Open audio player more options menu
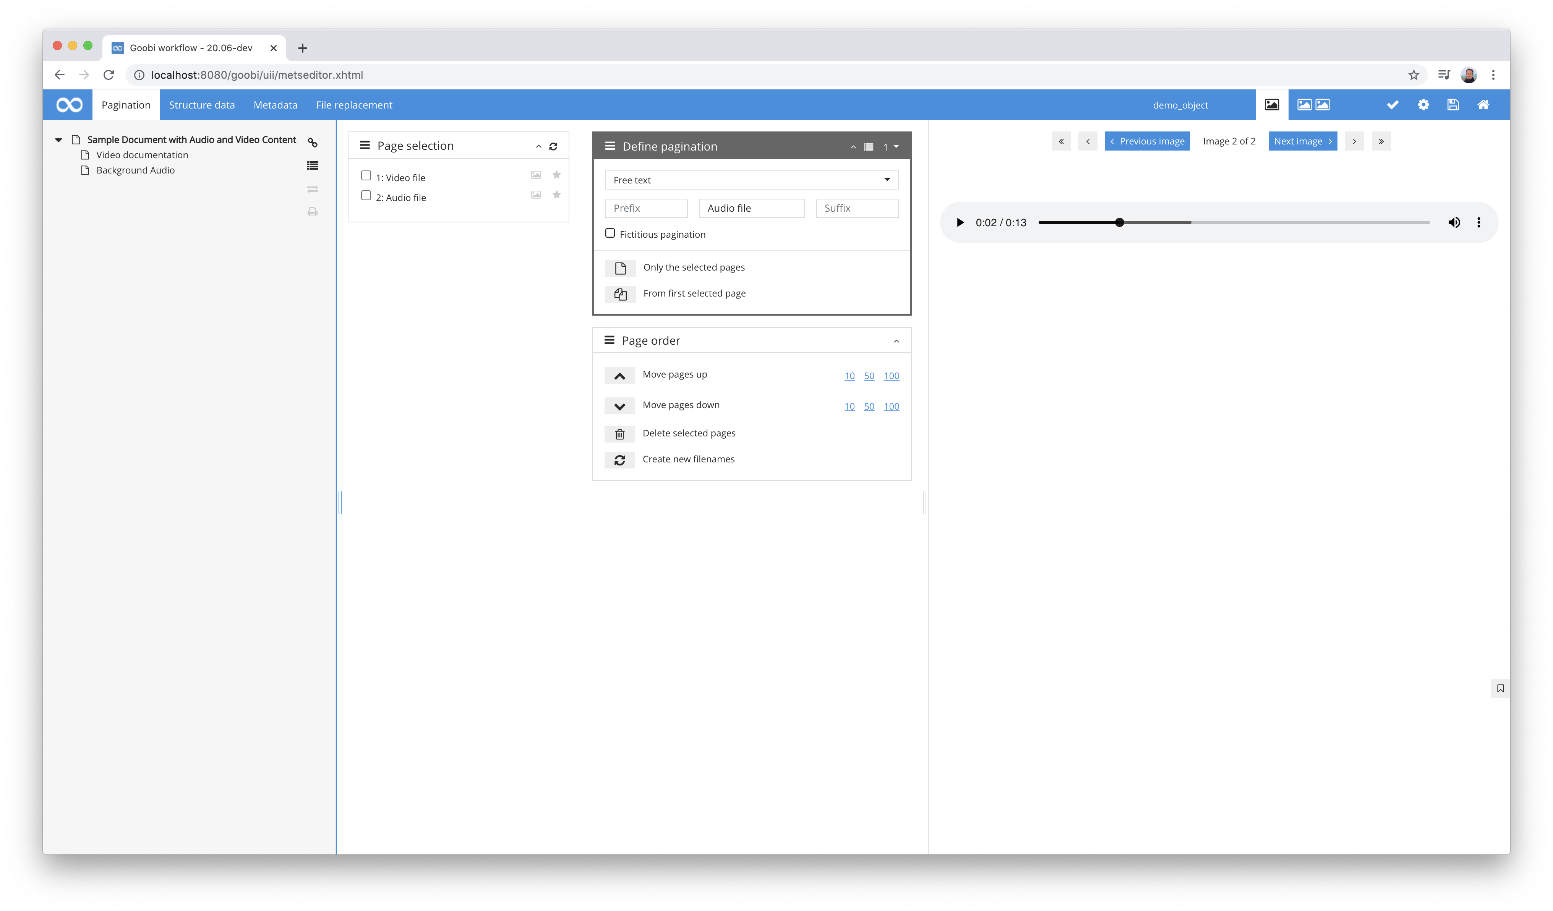 [x=1478, y=222]
